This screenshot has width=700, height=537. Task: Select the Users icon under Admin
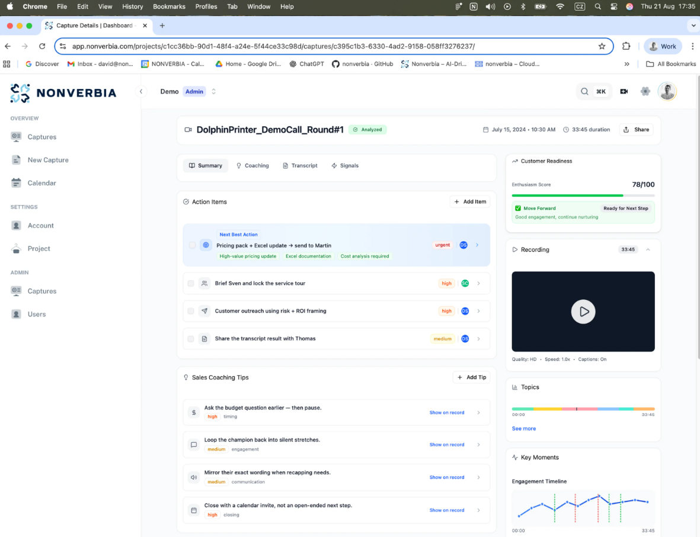(x=16, y=314)
